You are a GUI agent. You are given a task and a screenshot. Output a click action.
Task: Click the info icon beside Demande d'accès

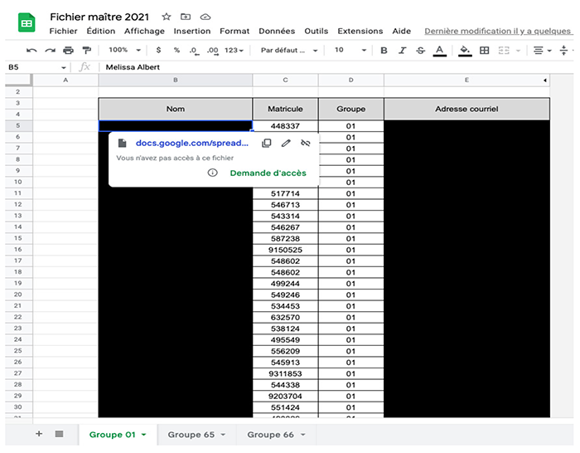pos(212,173)
